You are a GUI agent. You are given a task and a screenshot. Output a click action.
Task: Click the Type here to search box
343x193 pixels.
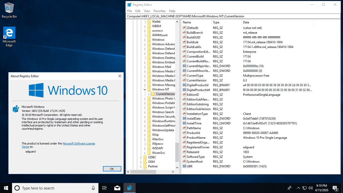click(55, 188)
